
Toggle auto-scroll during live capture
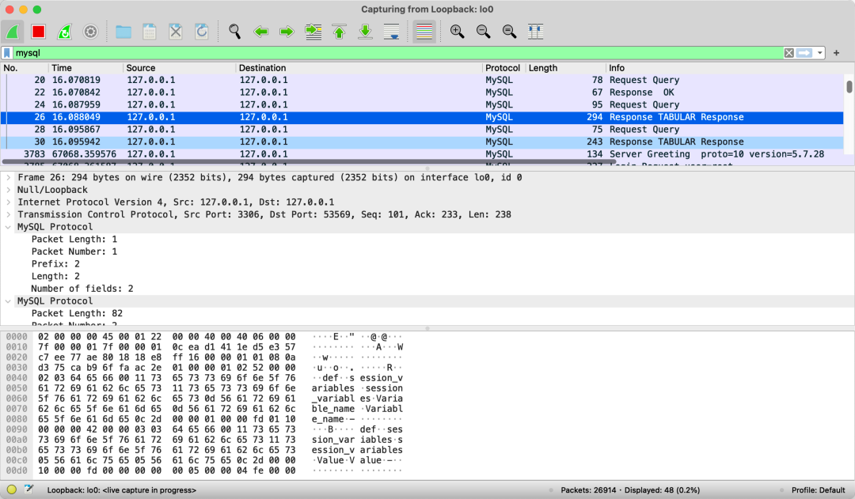pyautogui.click(x=392, y=32)
